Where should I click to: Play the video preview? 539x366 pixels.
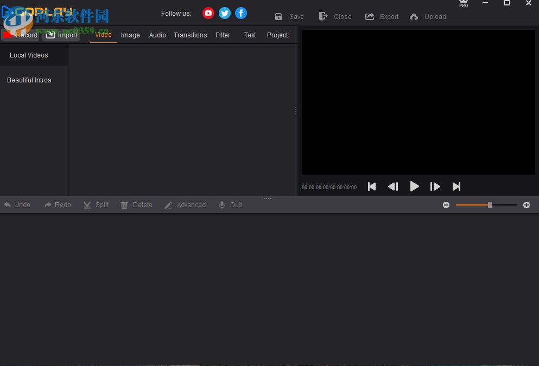point(414,187)
